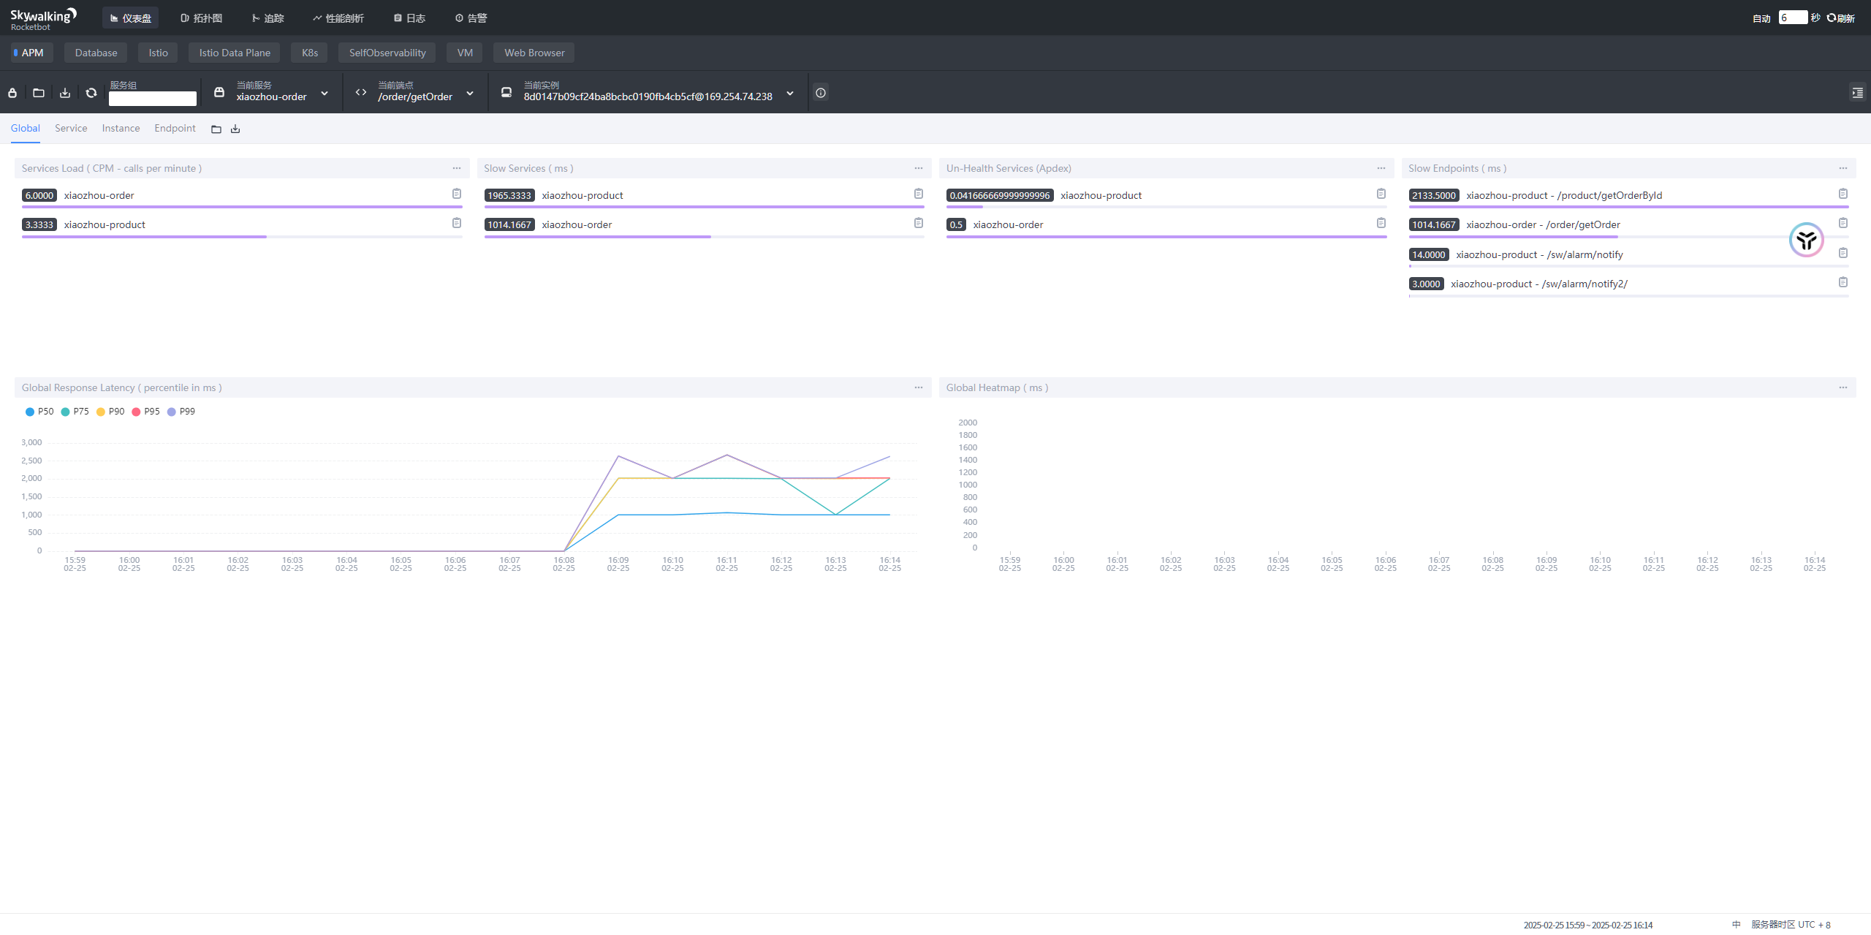Open the 拓扑图 topology nav item
1871x935 pixels.
[x=201, y=18]
